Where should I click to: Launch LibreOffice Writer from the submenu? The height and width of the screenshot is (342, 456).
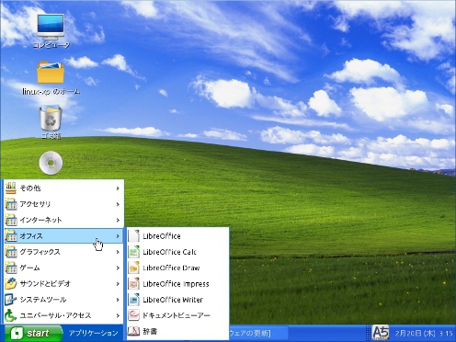(x=178, y=300)
